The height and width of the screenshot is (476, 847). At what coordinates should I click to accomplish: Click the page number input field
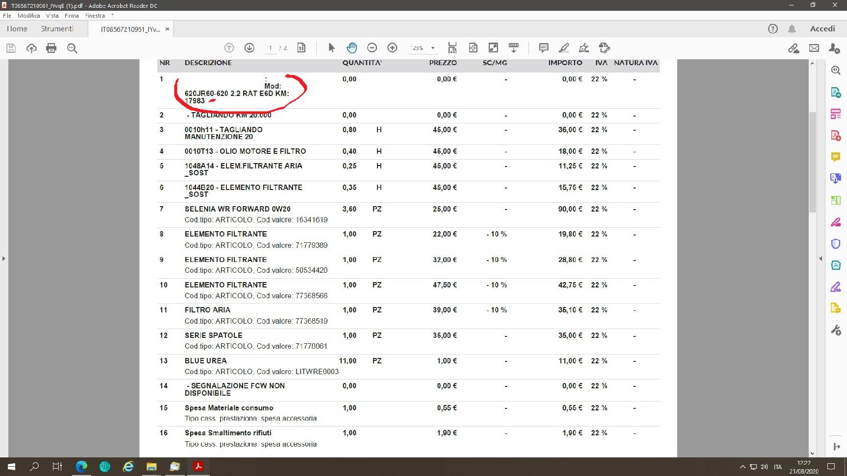click(270, 48)
